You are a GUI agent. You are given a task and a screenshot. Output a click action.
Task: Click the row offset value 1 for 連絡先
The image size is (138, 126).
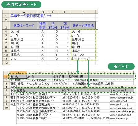tap(53, 55)
